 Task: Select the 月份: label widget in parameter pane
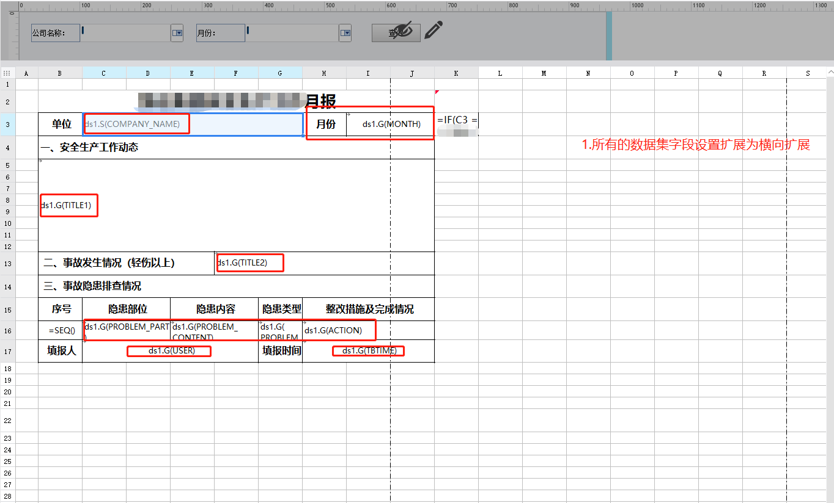tap(220, 33)
